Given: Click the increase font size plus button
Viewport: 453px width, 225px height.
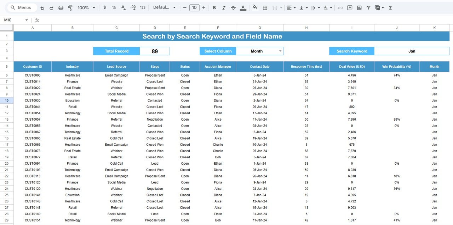Looking at the screenshot, I should [x=203, y=8].
